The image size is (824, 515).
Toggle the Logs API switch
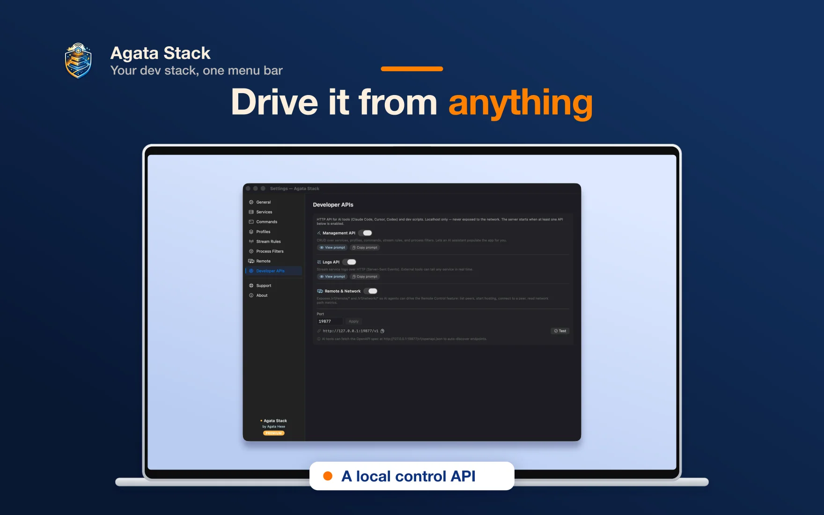click(x=350, y=262)
